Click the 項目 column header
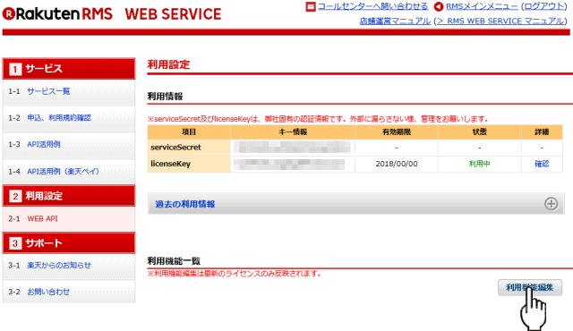The width and height of the screenshot is (573, 331). pyautogui.click(x=189, y=132)
